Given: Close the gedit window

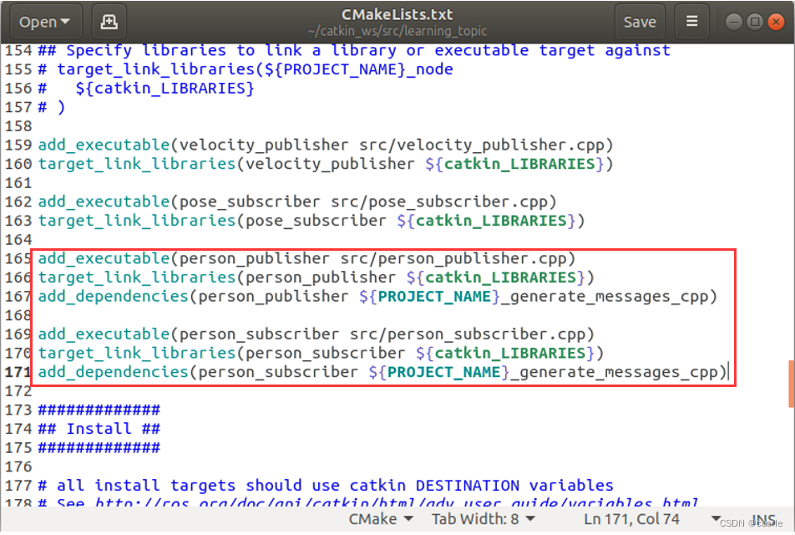Looking at the screenshot, I should point(776,22).
